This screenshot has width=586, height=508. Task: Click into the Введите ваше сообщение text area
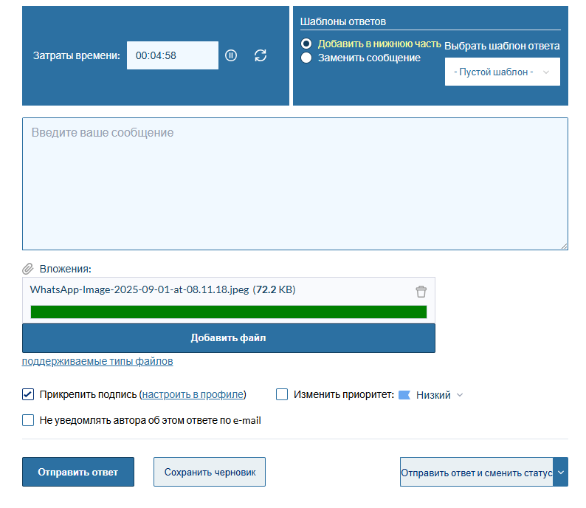(294, 184)
